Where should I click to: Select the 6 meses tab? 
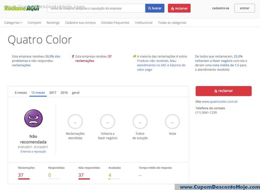[21, 93]
